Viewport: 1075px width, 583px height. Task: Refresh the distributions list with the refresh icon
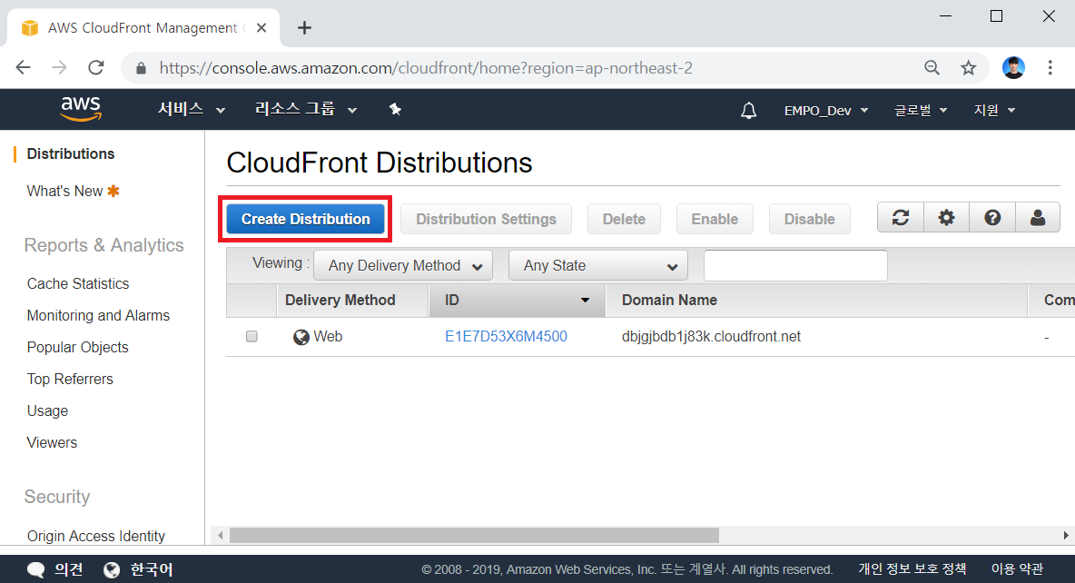pos(901,218)
